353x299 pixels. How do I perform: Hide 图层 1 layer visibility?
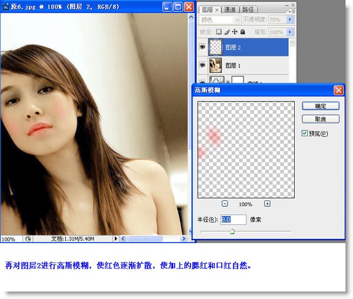pyautogui.click(x=202, y=65)
